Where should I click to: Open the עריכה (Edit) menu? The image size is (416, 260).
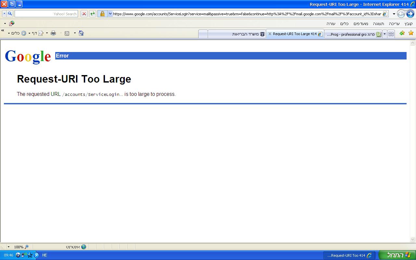(394, 24)
